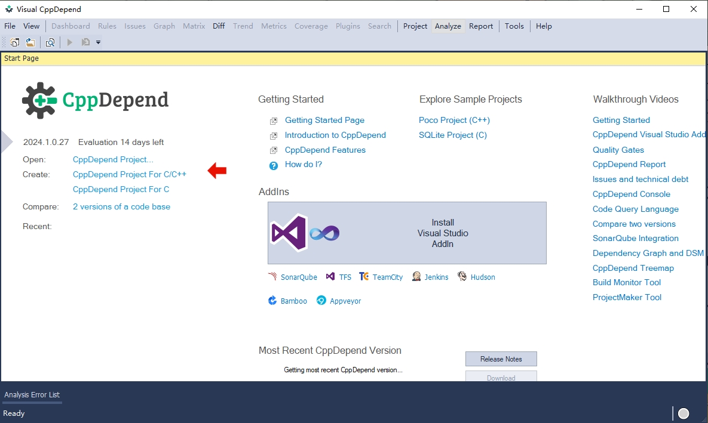Click the Start Page header bar
This screenshot has height=423, width=708.
pos(354,58)
